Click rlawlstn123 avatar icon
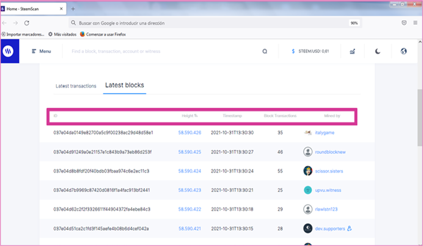 (x=308, y=209)
